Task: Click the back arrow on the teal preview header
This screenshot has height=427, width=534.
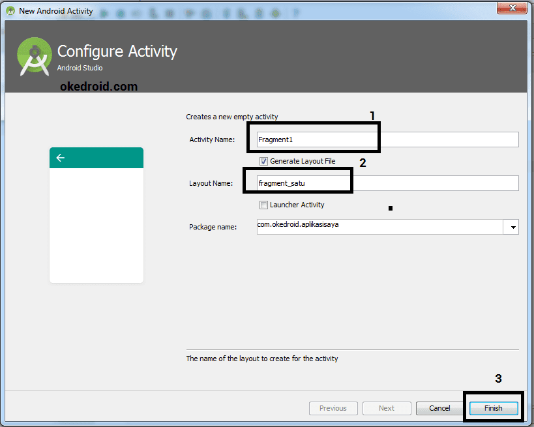Action: [x=61, y=158]
